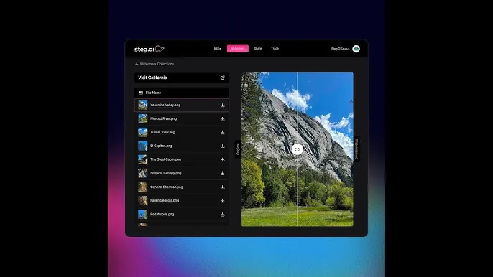This screenshot has width=493, height=277.
Task: Download The Steel Cabin.png
Action: [x=222, y=159]
